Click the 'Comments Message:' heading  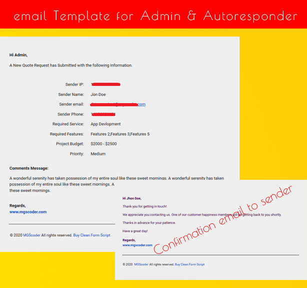tap(29, 168)
